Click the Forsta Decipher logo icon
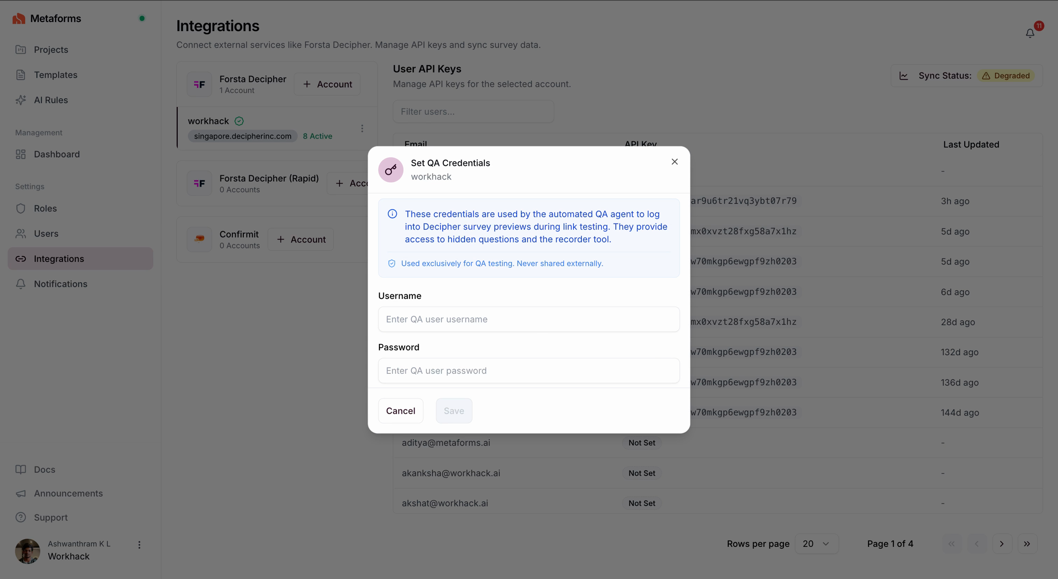The image size is (1058, 579). [x=199, y=84]
